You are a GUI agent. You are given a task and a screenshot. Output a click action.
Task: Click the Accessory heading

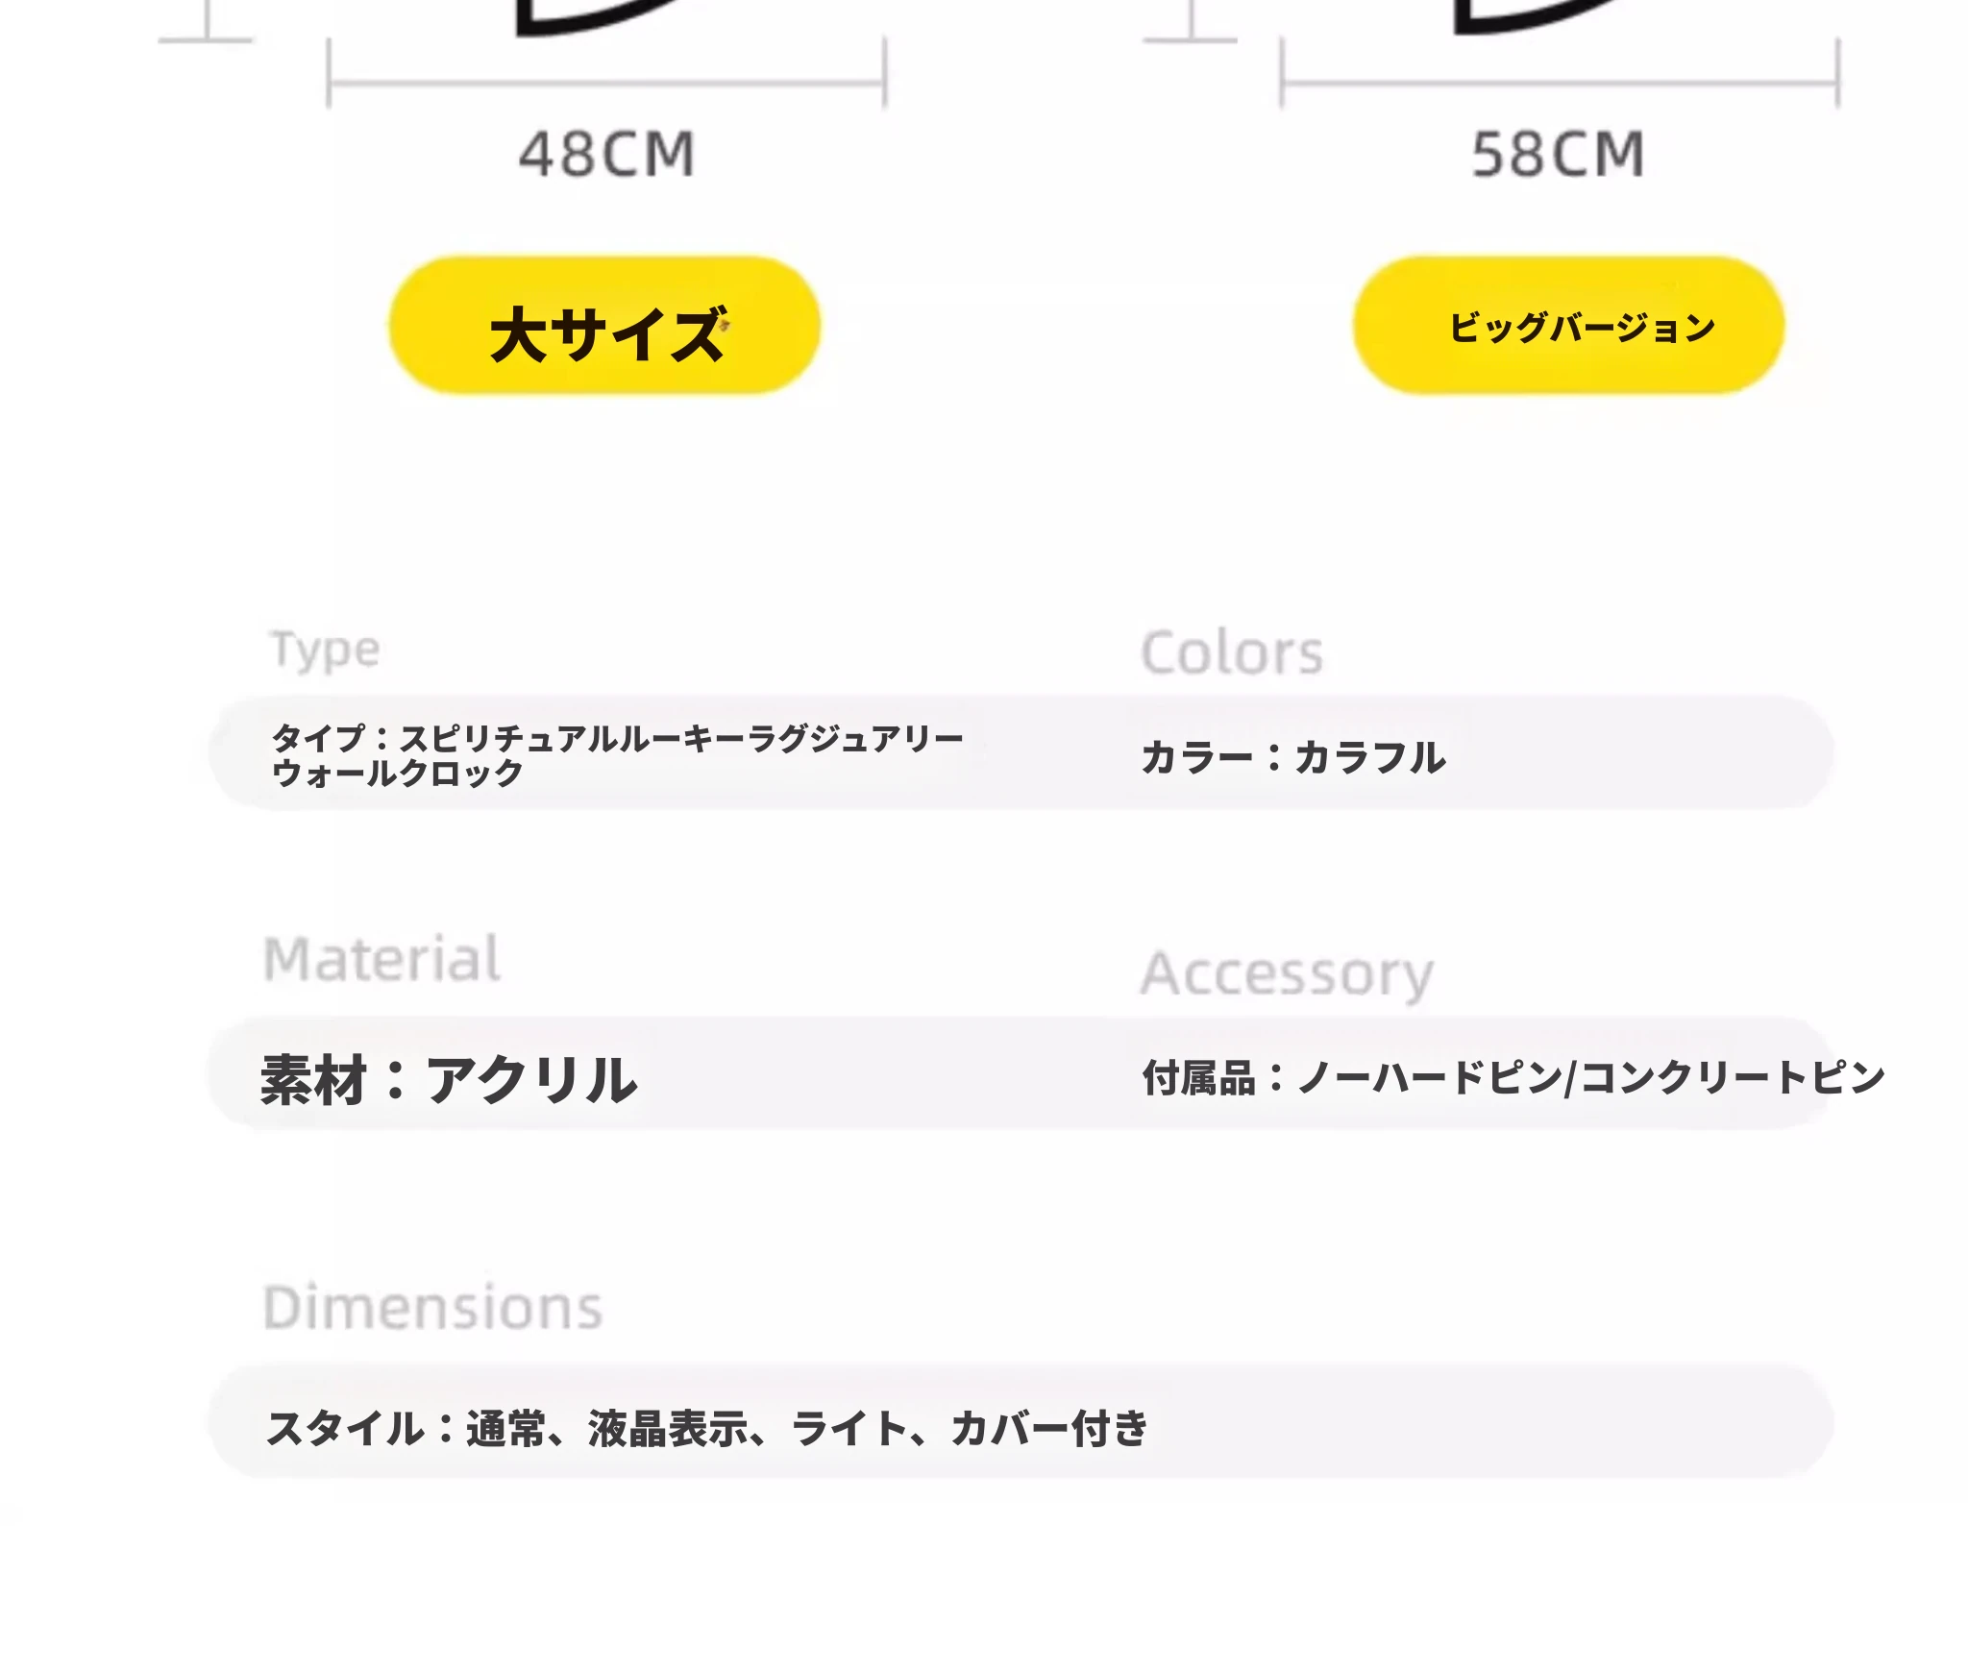pos(1287,973)
